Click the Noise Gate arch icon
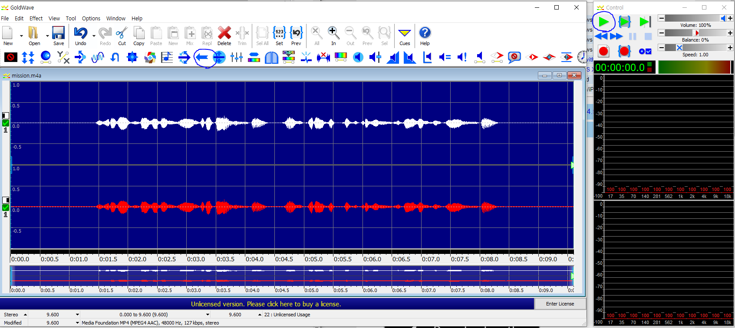Image resolution: width=735 pixels, height=328 pixels. click(x=271, y=57)
